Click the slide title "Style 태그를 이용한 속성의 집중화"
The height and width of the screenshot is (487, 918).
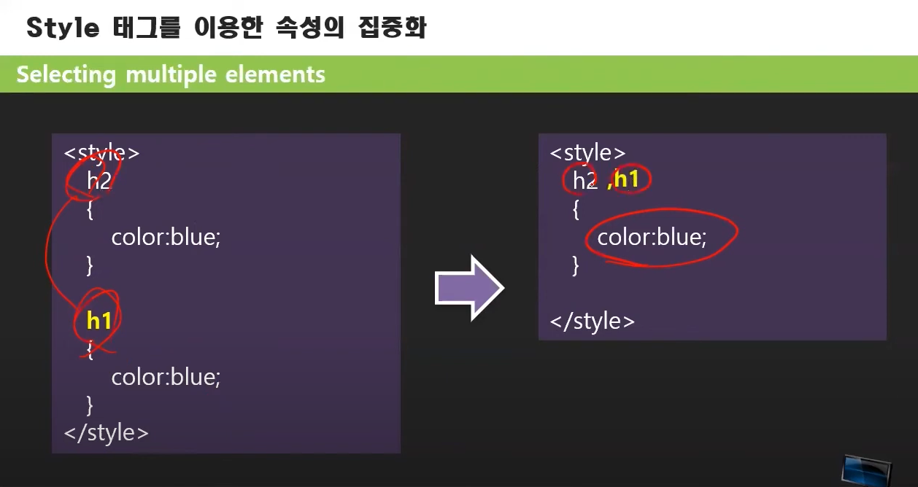pyautogui.click(x=225, y=28)
